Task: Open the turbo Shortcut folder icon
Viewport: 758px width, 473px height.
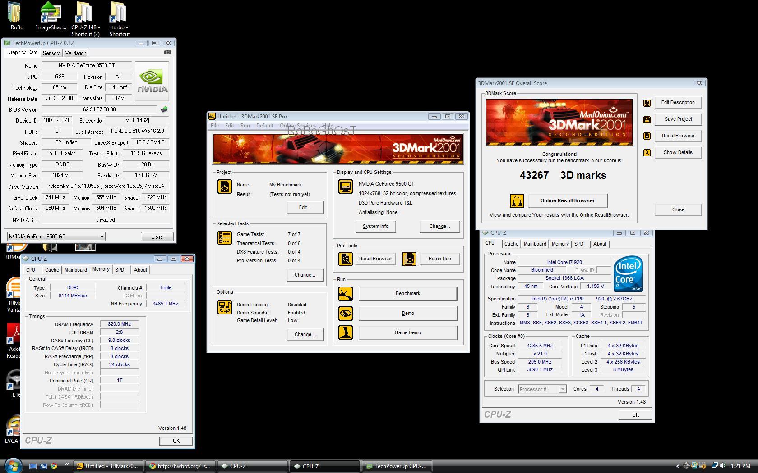Action: [118, 13]
